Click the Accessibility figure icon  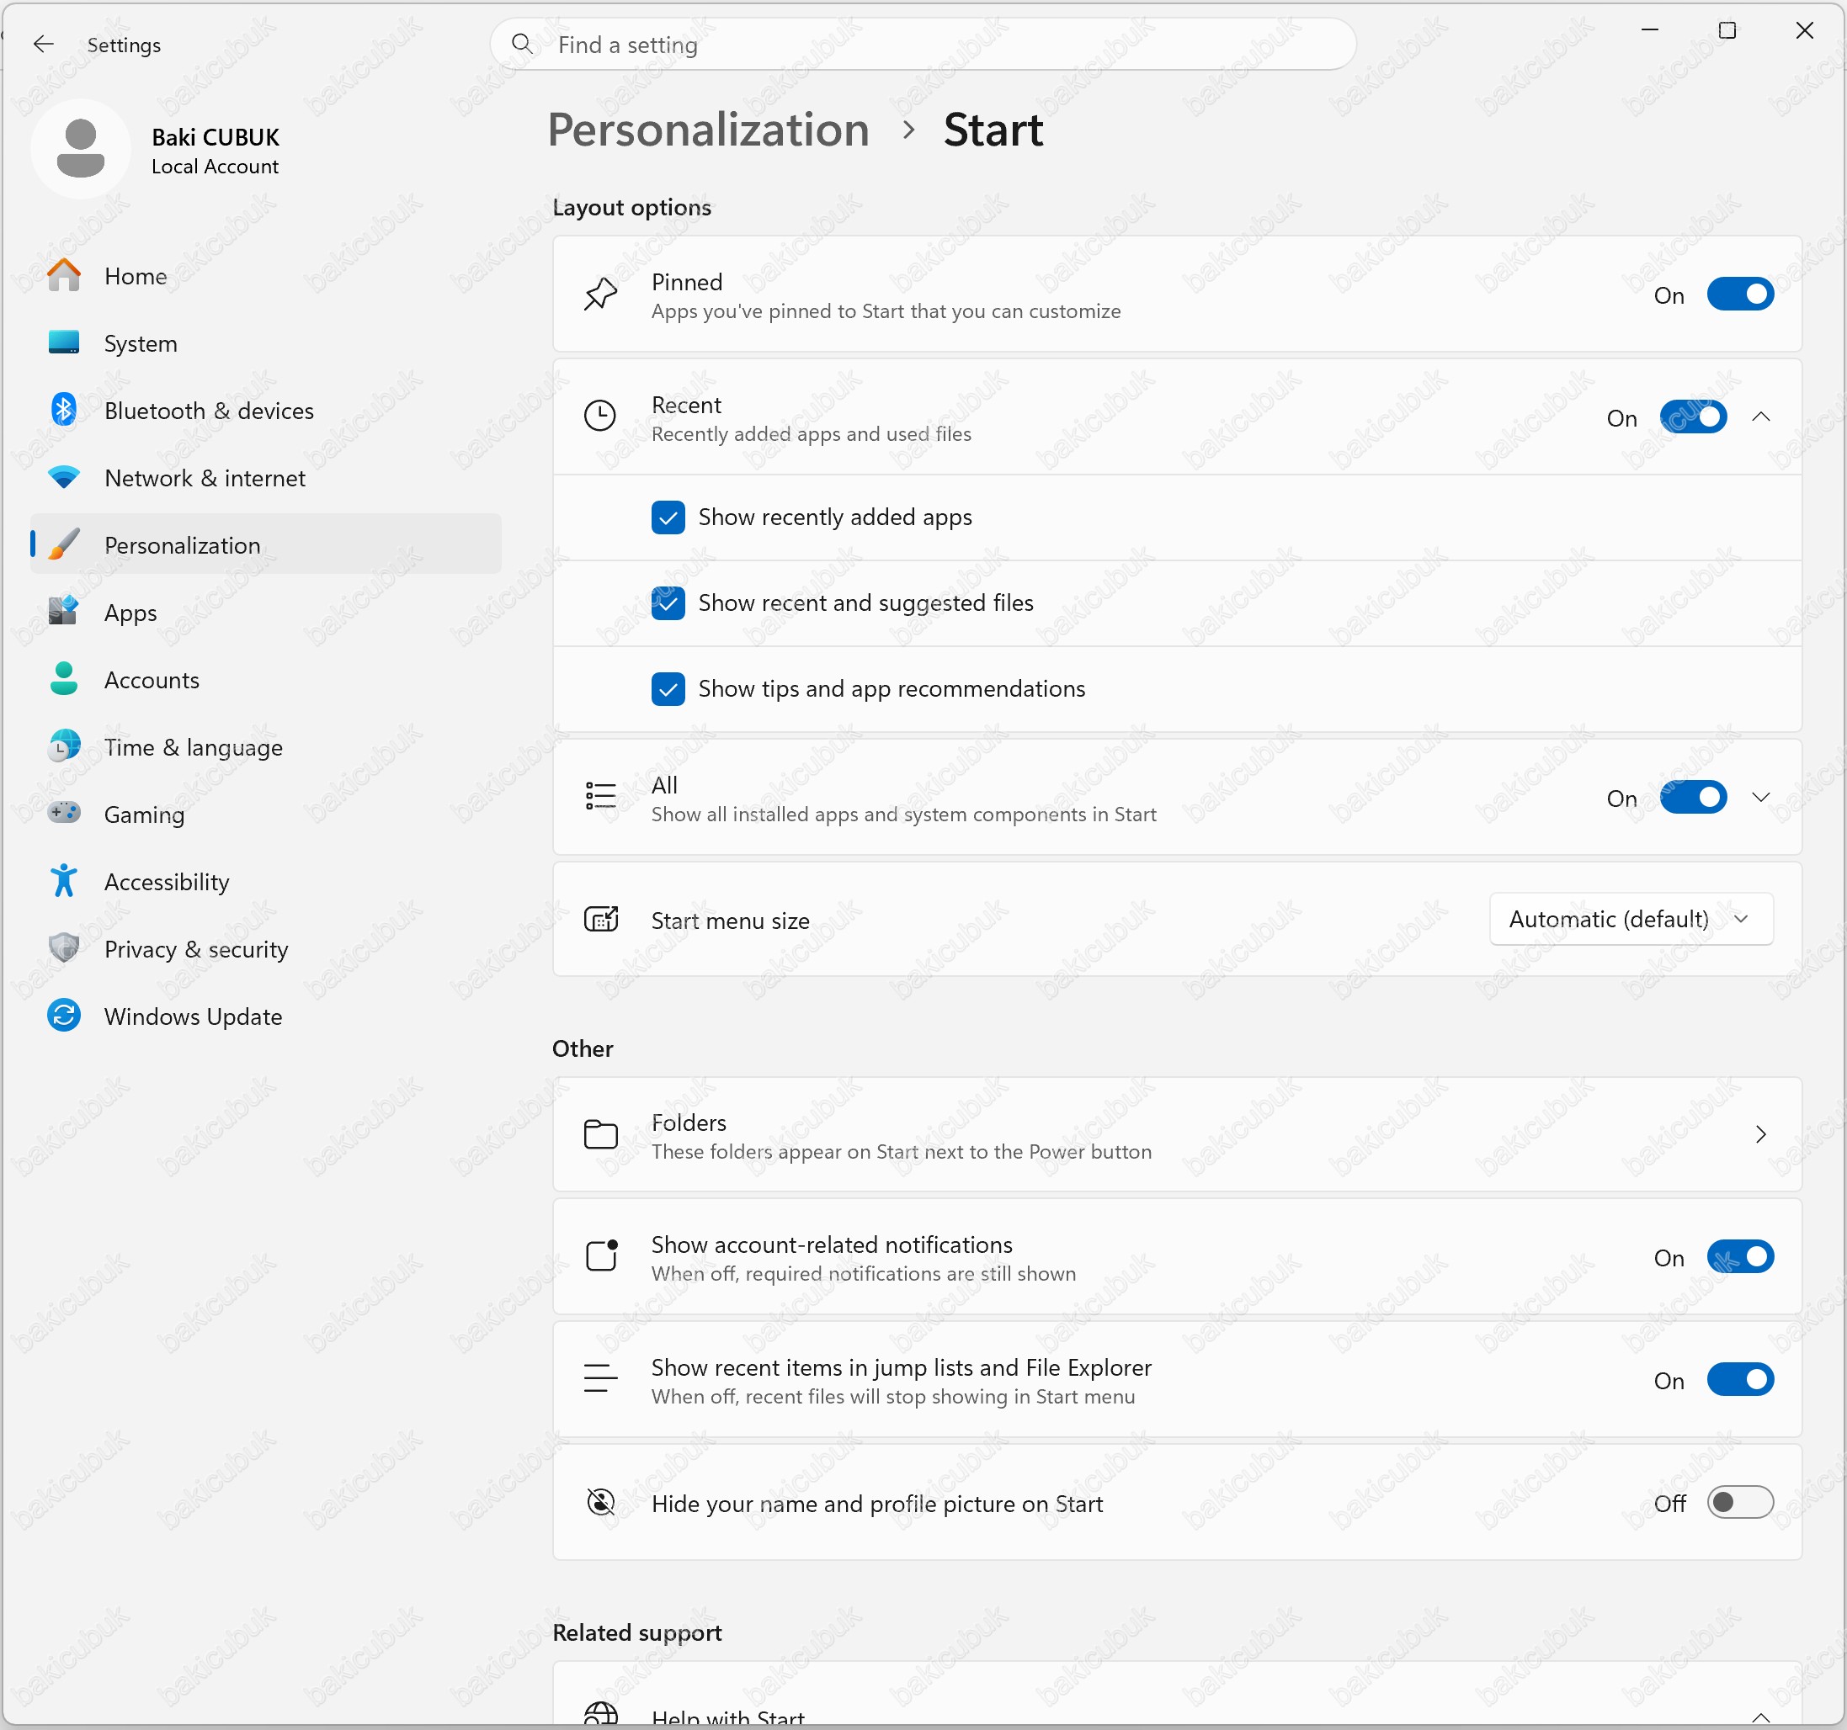click(64, 881)
